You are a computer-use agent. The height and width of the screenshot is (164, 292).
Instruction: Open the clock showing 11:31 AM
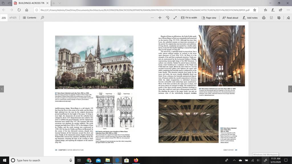coord(276,160)
